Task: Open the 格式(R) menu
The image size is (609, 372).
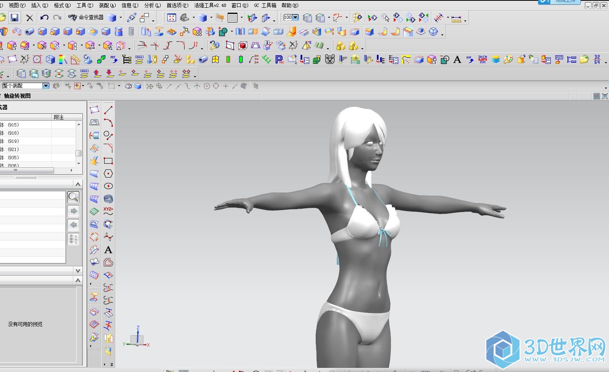Action: [x=62, y=5]
